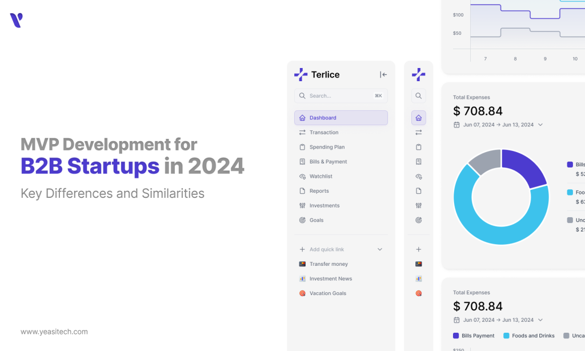The width and height of the screenshot is (585, 351).
Task: Click reports document icon in collapsed sidebar
Action: coord(419,191)
